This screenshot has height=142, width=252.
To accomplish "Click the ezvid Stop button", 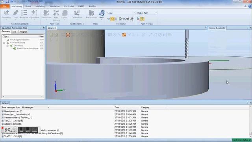I will [x=28, y=130].
